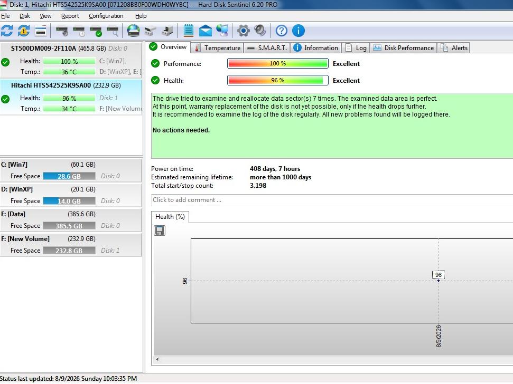Switch to the Information tab
513x384 pixels.
click(x=315, y=47)
